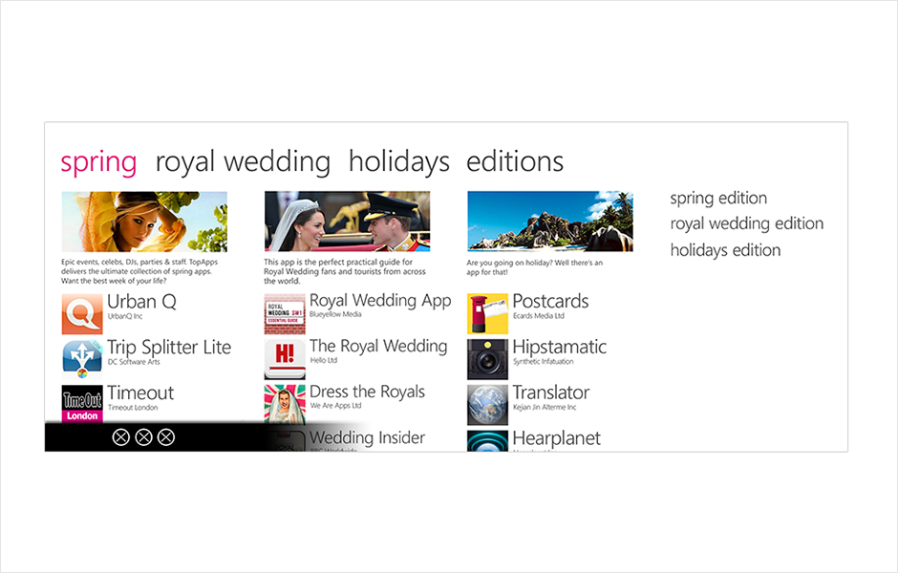
Task: Open the royal wedding edition link
Action: 747,223
